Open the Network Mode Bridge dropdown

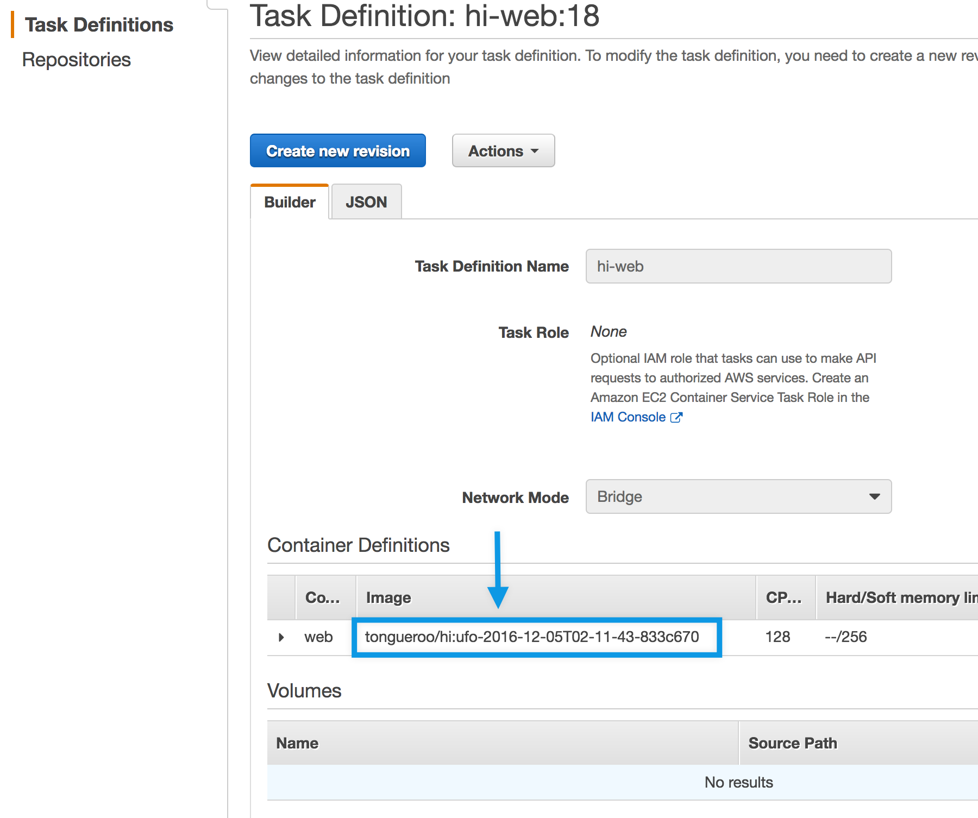coord(738,496)
